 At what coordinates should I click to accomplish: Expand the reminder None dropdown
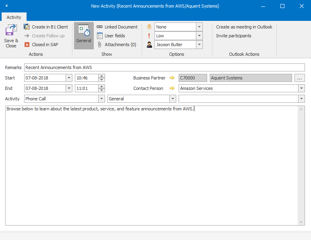coord(199,27)
